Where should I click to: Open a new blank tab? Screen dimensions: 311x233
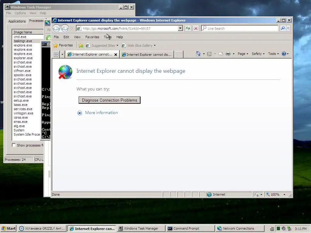click(x=179, y=54)
